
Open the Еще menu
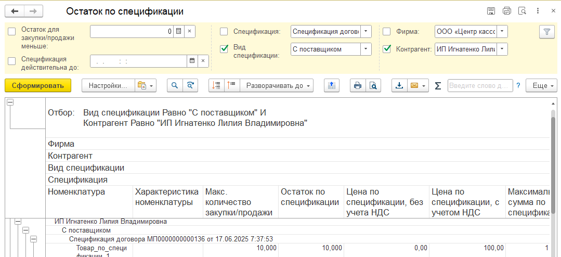tap(541, 86)
